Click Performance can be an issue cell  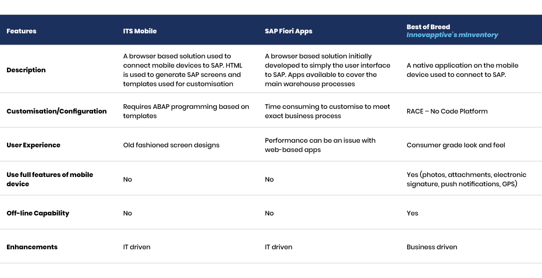pos(320,145)
